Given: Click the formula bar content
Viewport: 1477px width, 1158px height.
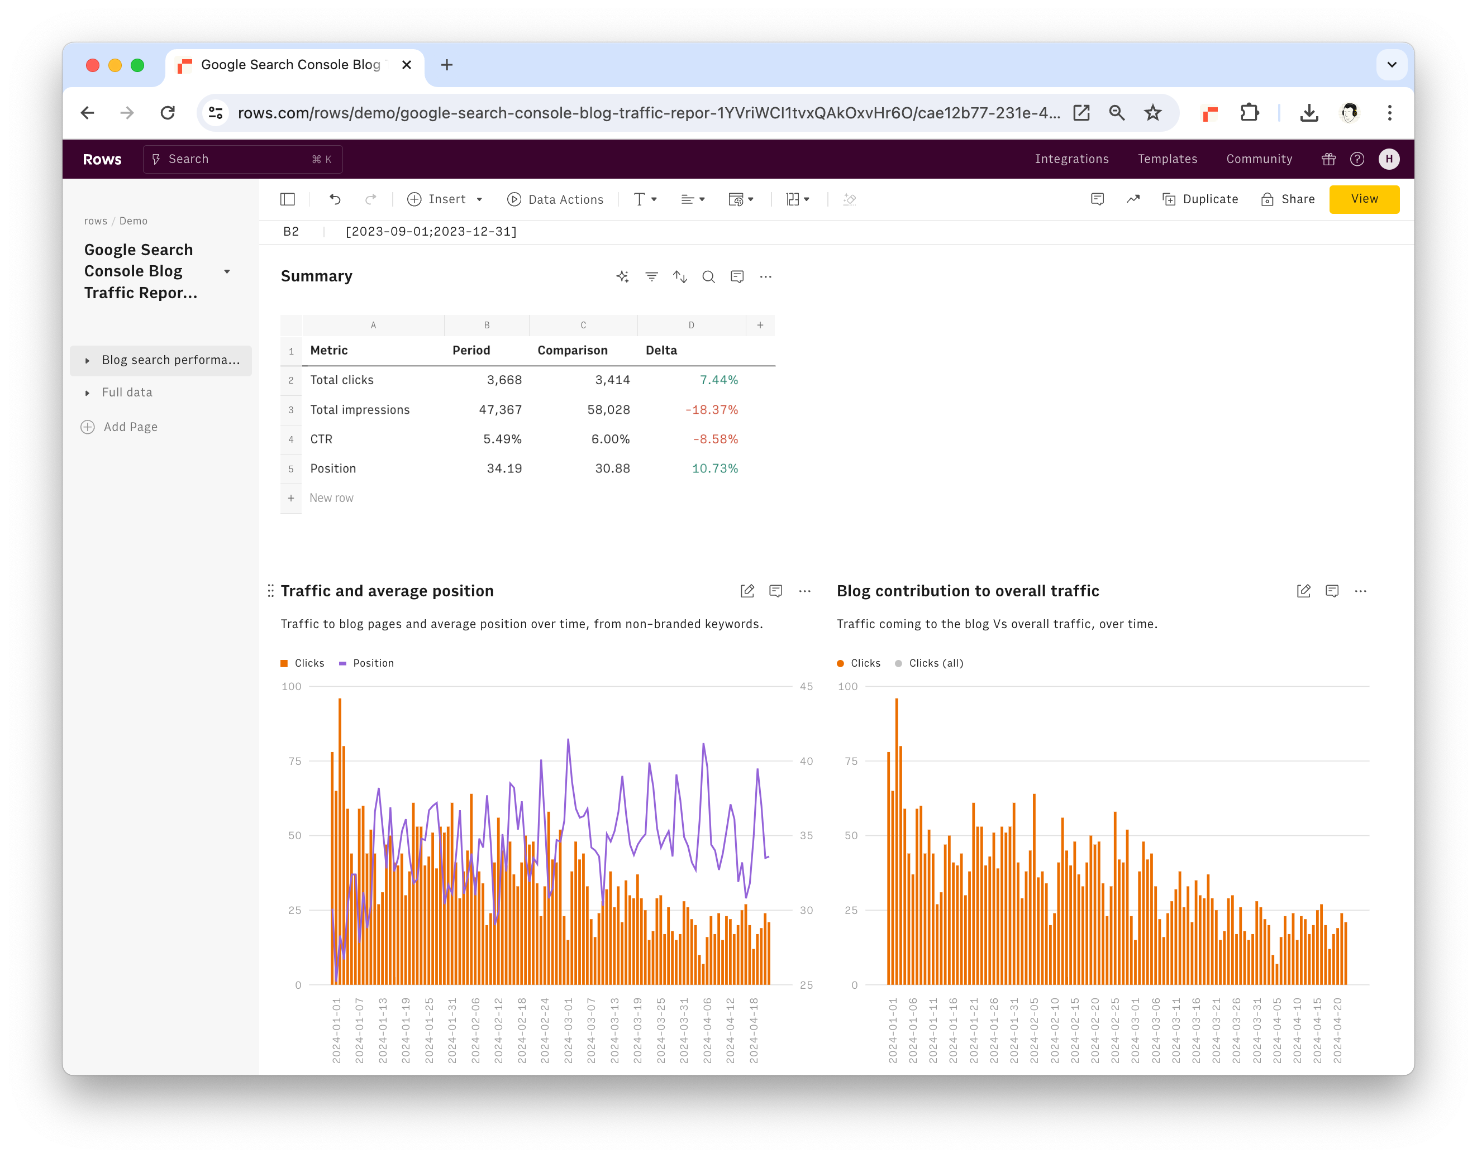Looking at the screenshot, I should (x=431, y=232).
